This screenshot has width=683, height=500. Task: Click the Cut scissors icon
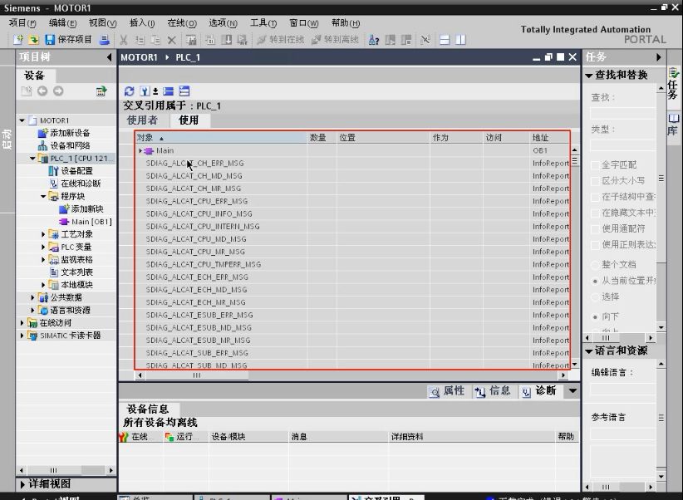tap(124, 40)
